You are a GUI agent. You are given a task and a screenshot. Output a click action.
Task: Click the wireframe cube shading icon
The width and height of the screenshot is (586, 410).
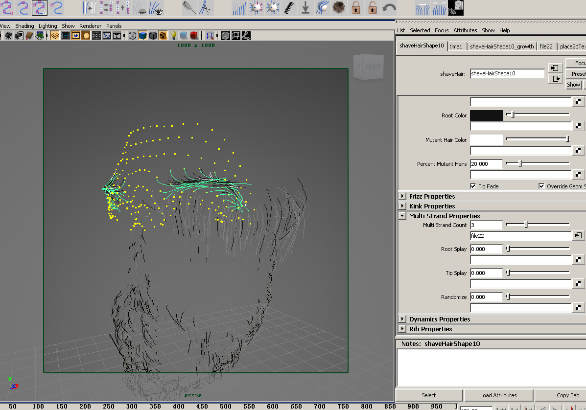click(132, 36)
